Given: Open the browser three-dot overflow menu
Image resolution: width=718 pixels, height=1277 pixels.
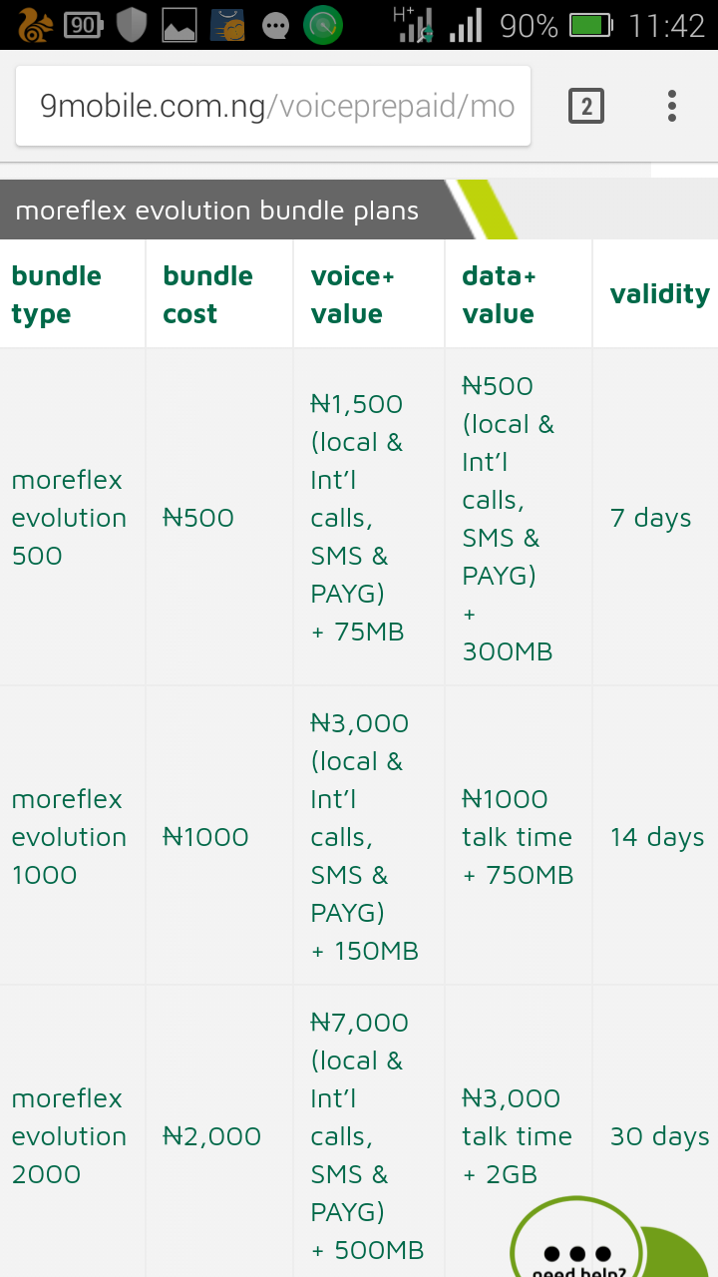Looking at the screenshot, I should tap(672, 106).
